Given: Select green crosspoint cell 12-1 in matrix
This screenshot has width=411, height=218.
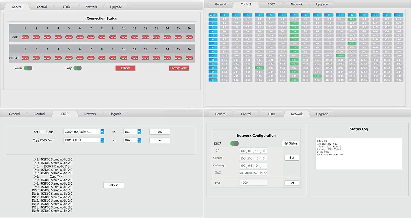Looking at the screenshot, I should coord(352,19).
